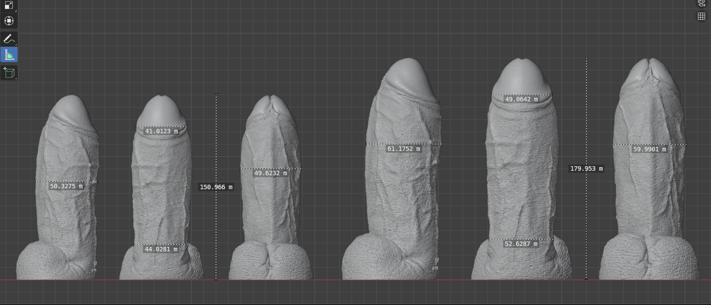Select the Transform tool
711x305 pixels.
(9, 21)
